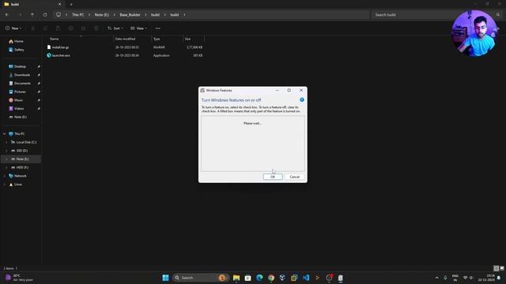Switch to large thumbnails view layout icon
The image size is (506, 284).
click(x=502, y=268)
